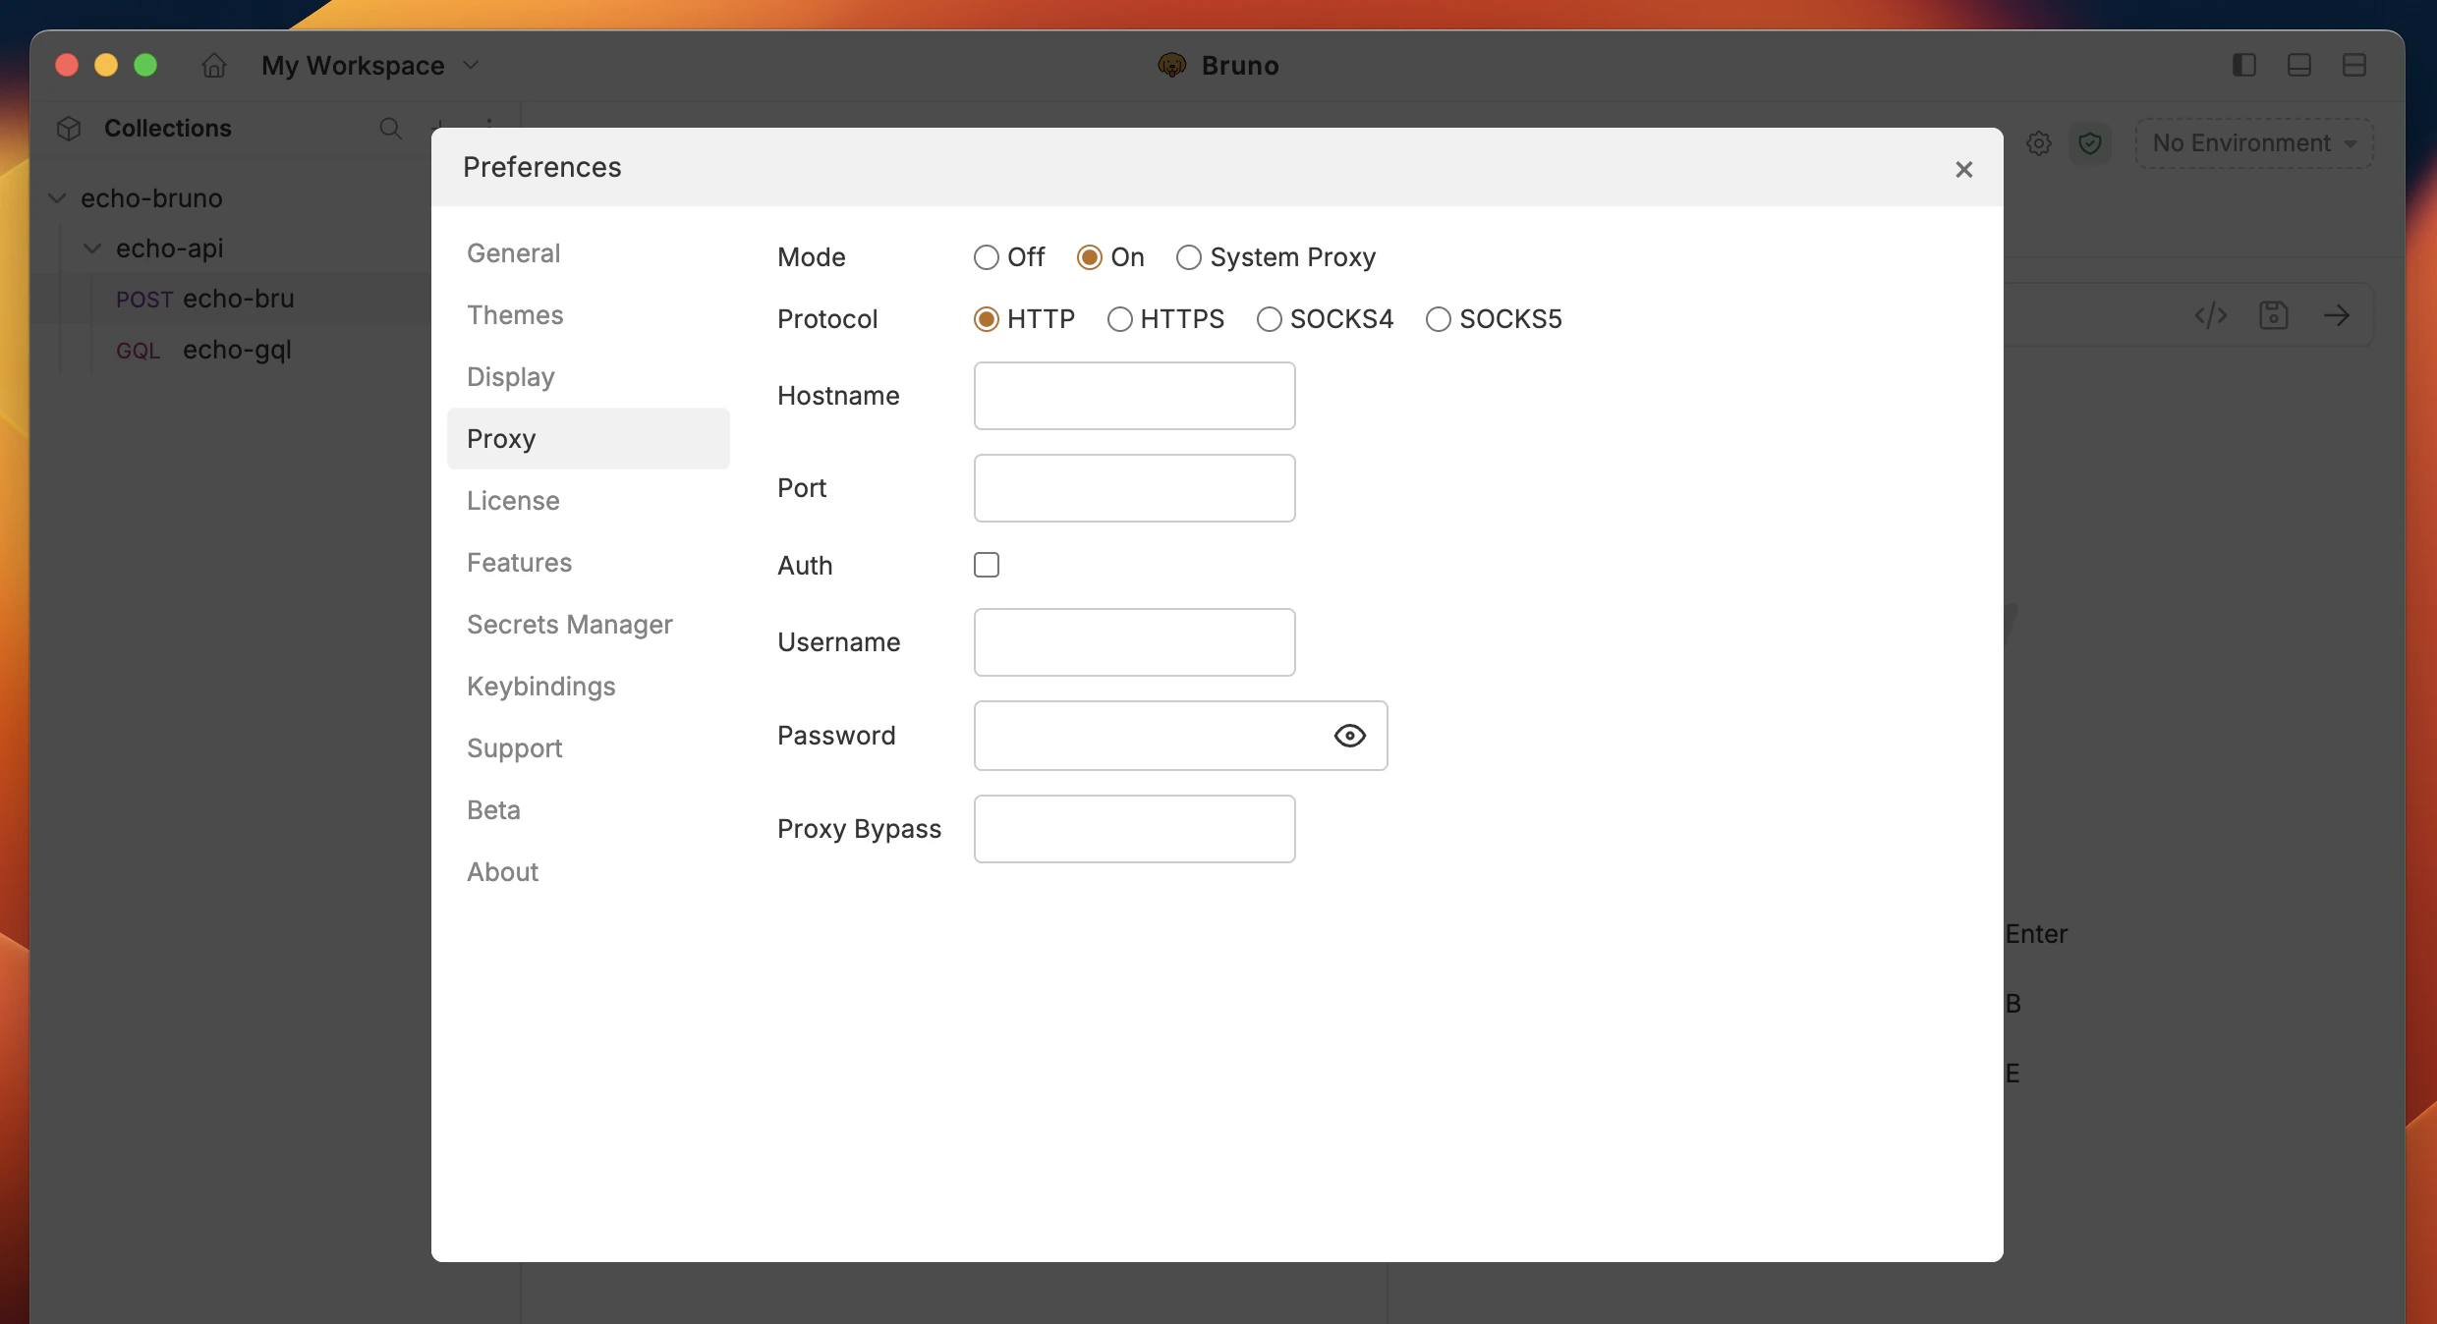Switch to the Themes preferences section

click(515, 314)
